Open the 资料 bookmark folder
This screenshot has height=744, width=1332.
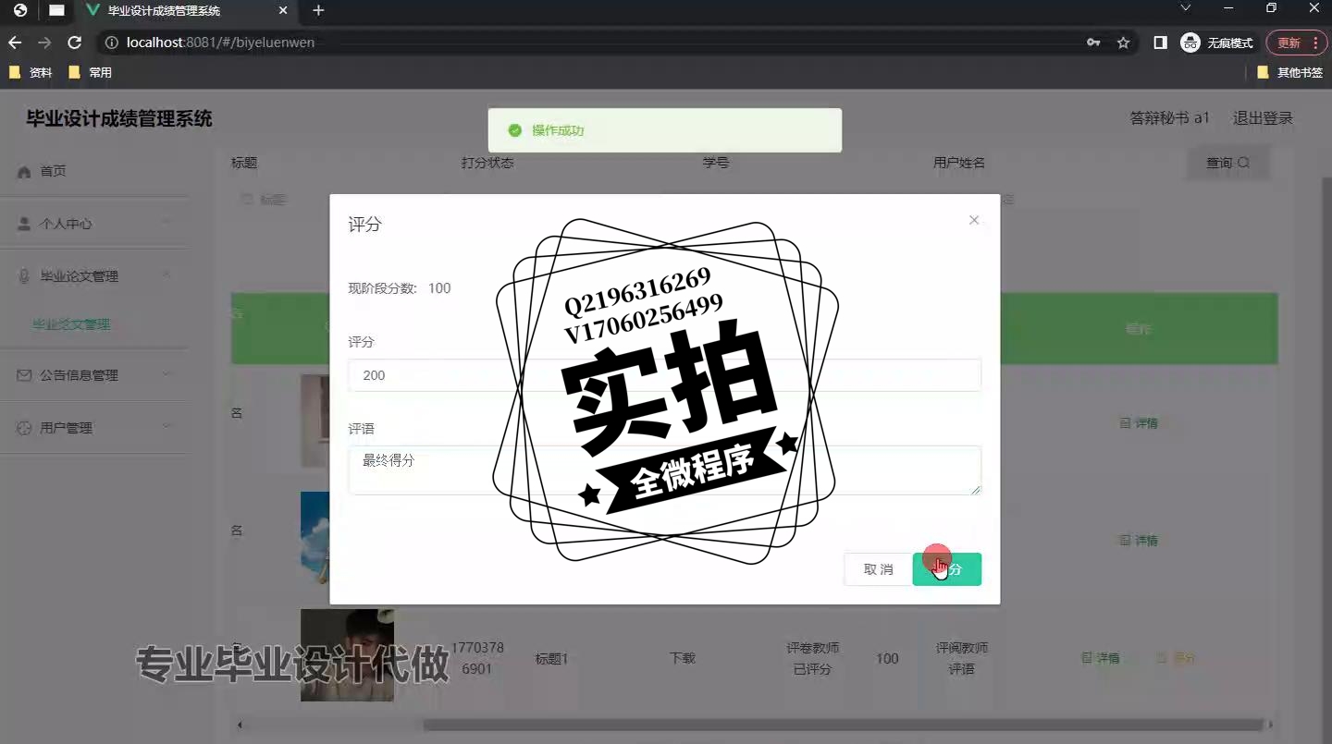tap(30, 72)
